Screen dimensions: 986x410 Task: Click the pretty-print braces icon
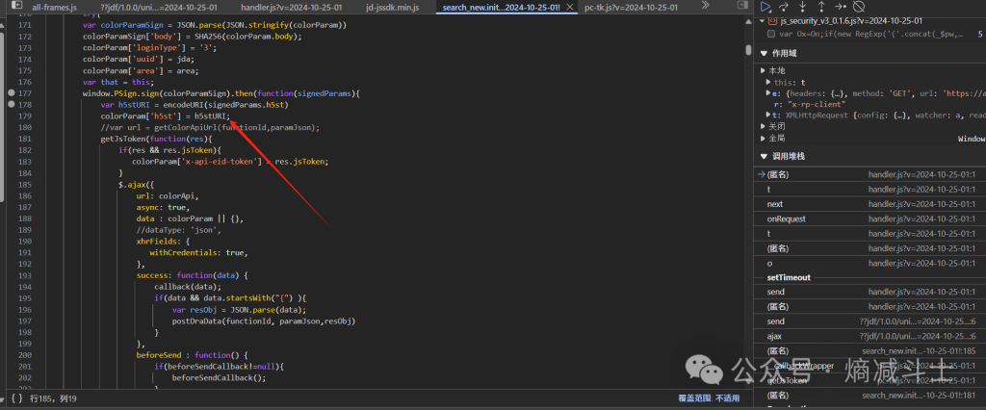pos(16,397)
